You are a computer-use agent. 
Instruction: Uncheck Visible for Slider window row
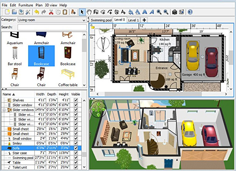tap(76, 105)
